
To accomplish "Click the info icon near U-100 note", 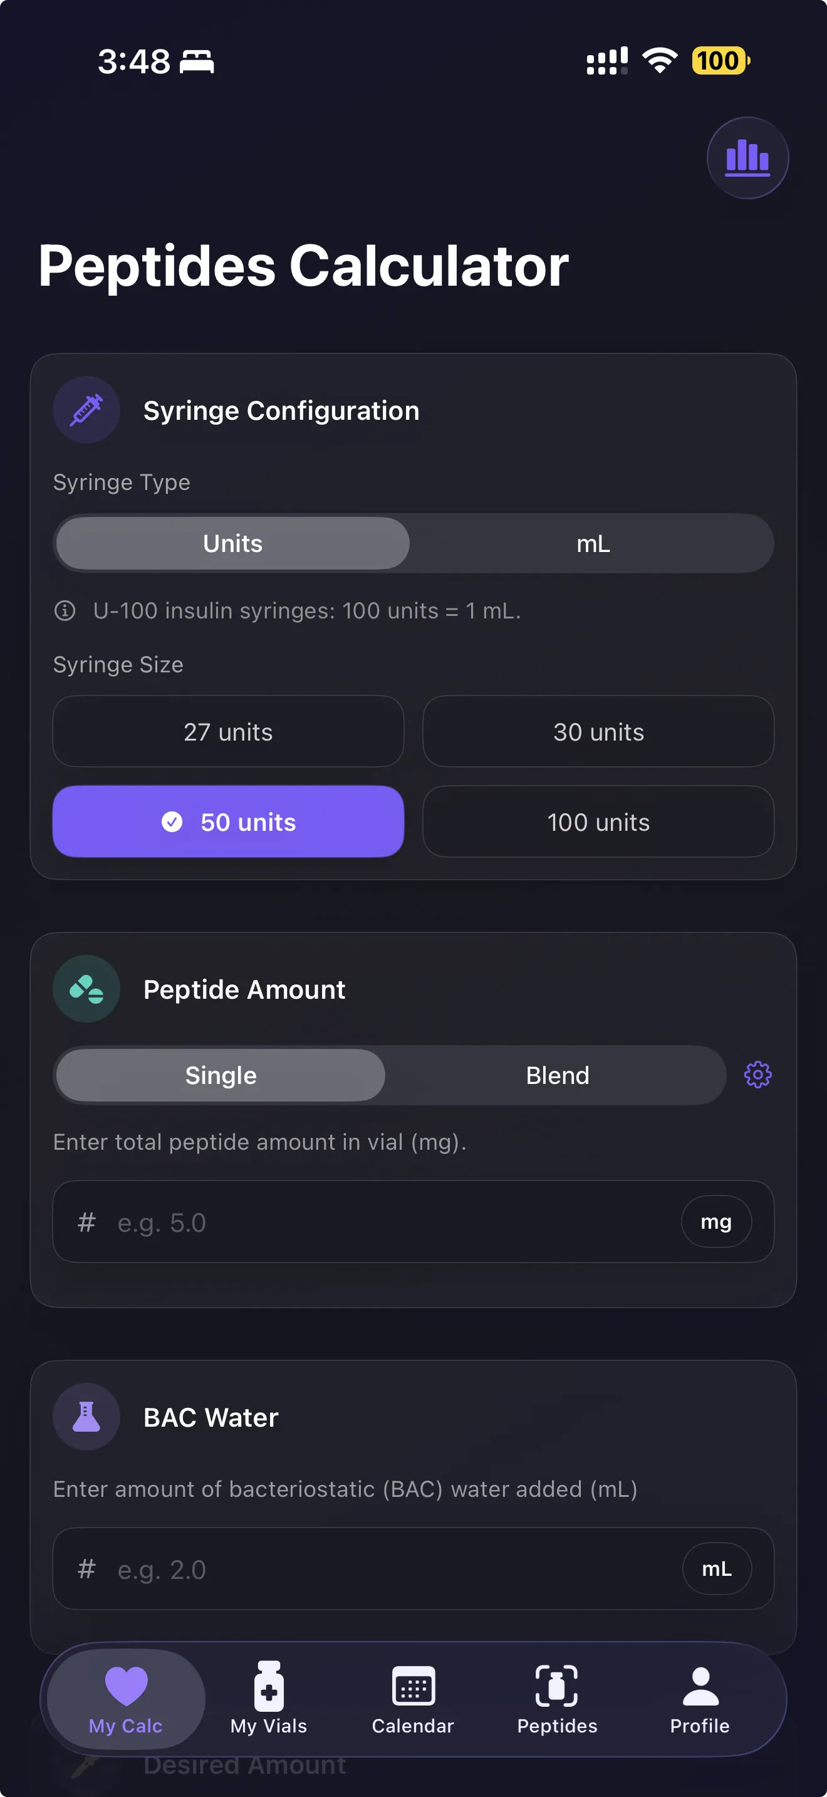I will point(66,610).
